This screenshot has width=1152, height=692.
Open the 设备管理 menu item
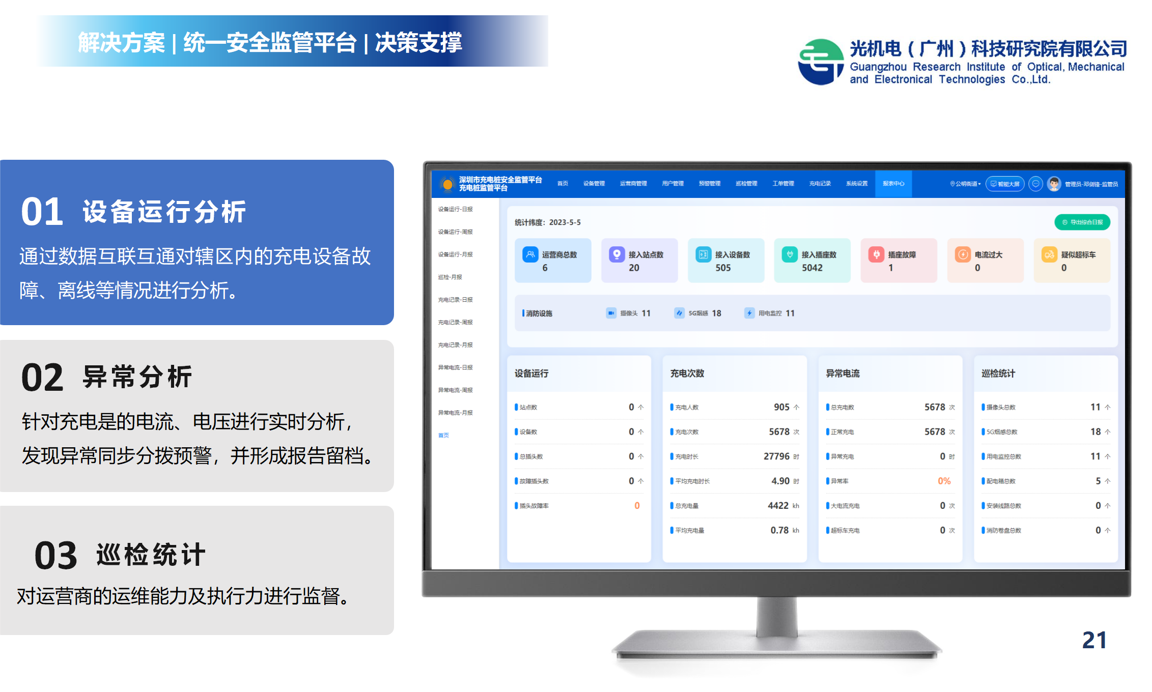pyautogui.click(x=594, y=184)
